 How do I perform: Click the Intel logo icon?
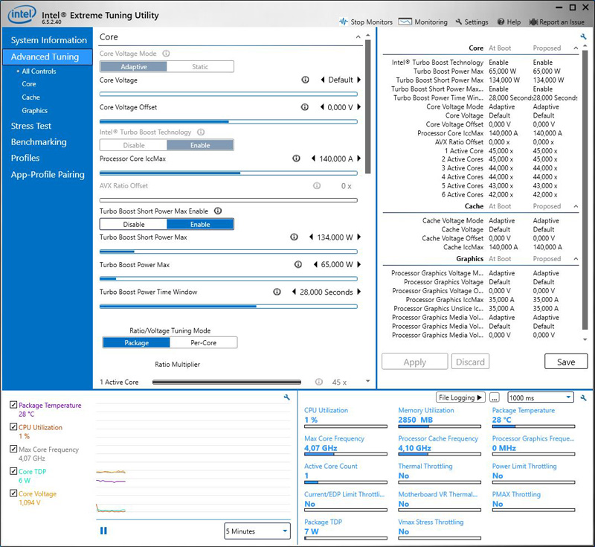22,14
